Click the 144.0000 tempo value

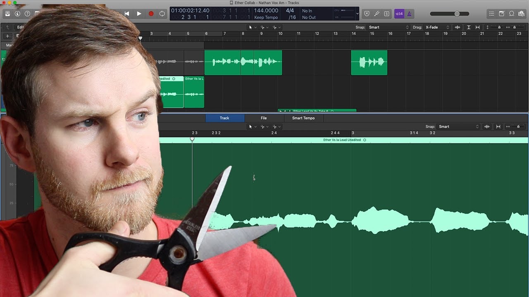pyautogui.click(x=266, y=11)
